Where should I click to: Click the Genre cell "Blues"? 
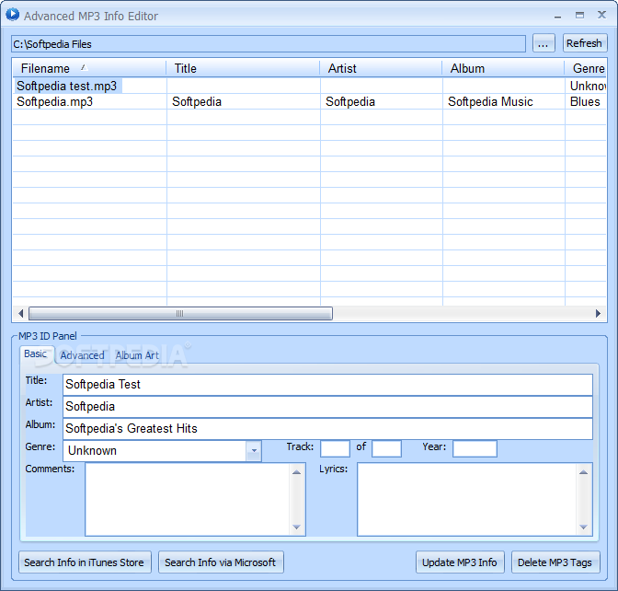pos(585,102)
